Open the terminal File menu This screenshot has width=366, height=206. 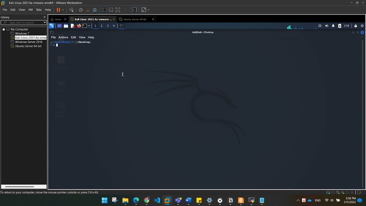click(53, 37)
